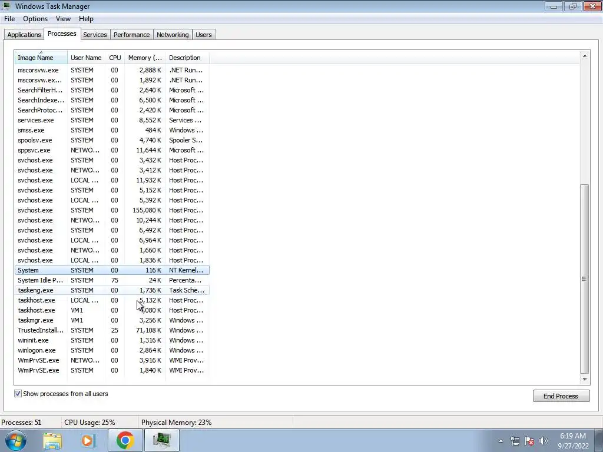Viewport: 603px width, 452px height.
Task: Click the CPU Usage: 25% status
Action: point(90,423)
